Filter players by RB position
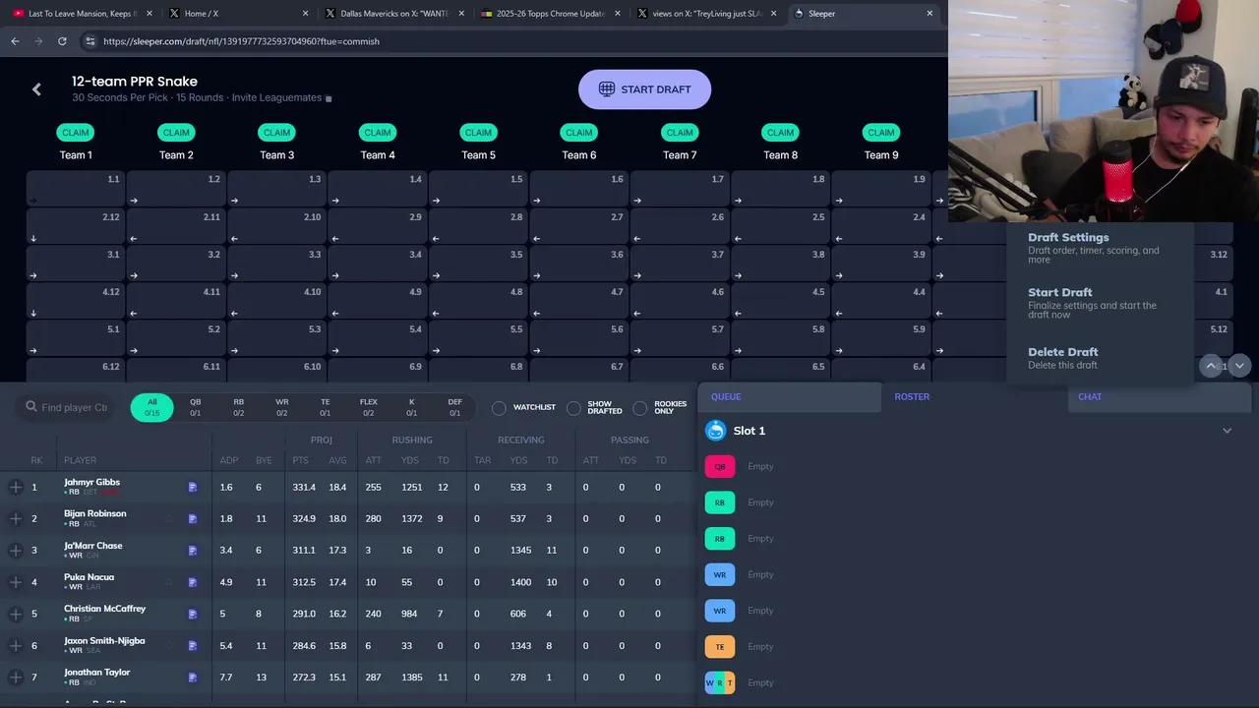 (x=238, y=407)
